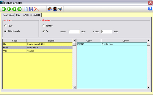Click the à plus months input field

(107, 32)
